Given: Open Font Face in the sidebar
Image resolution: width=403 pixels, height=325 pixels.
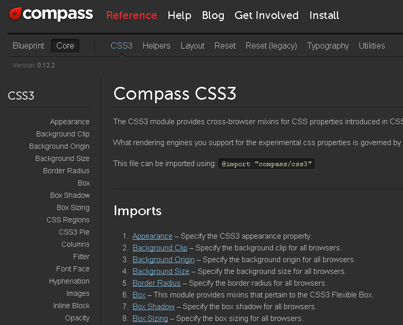Looking at the screenshot, I should [73, 269].
